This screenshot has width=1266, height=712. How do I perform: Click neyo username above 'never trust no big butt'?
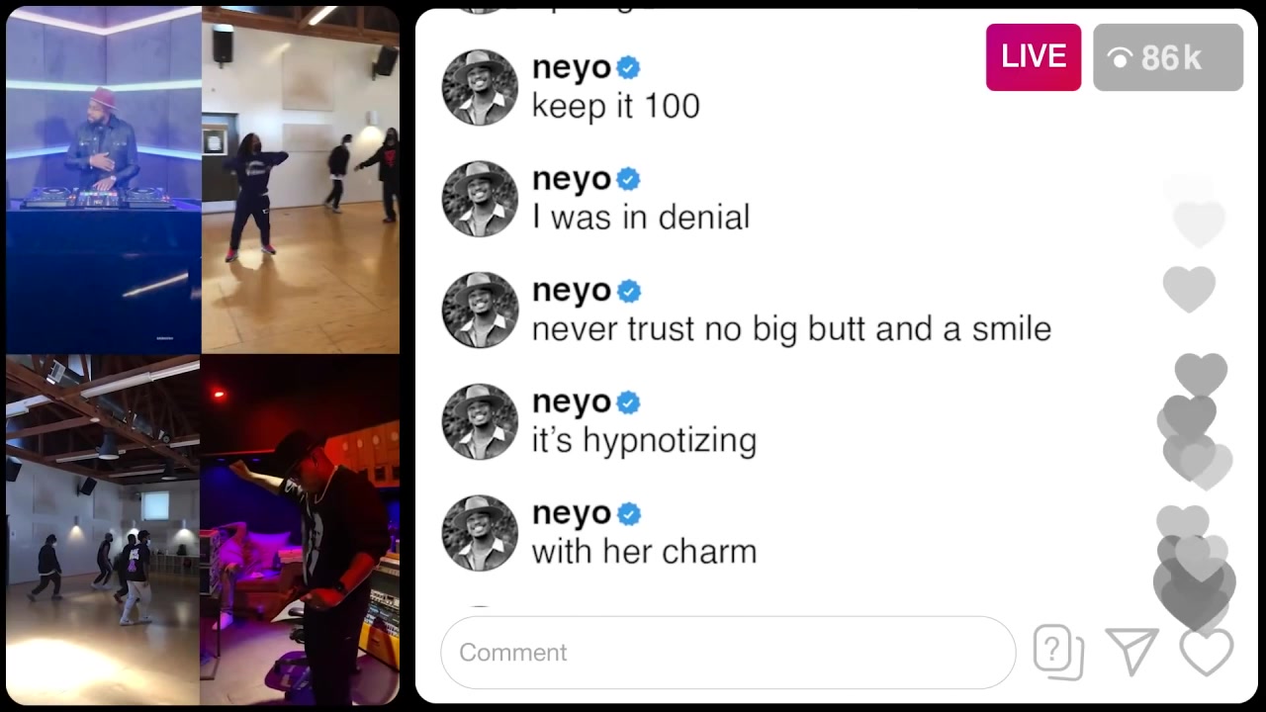click(572, 292)
